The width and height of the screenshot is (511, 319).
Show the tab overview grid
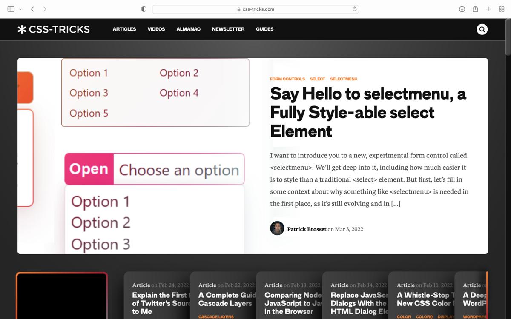pyautogui.click(x=501, y=9)
